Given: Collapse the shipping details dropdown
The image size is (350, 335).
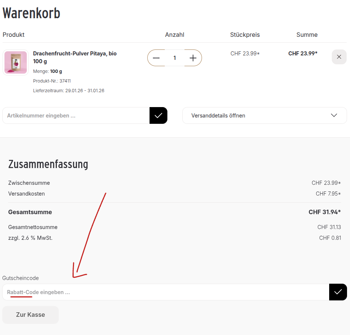Looking at the screenshot, I should click(264, 115).
